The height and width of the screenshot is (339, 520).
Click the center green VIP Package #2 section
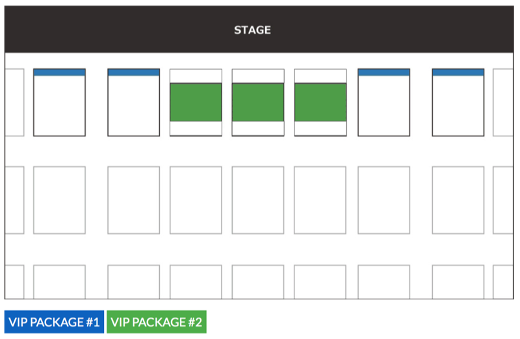258,102
